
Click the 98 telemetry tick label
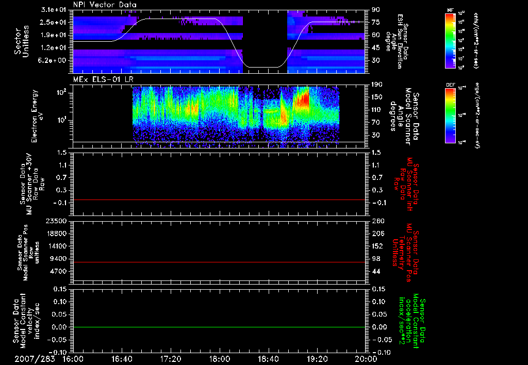[376, 259]
